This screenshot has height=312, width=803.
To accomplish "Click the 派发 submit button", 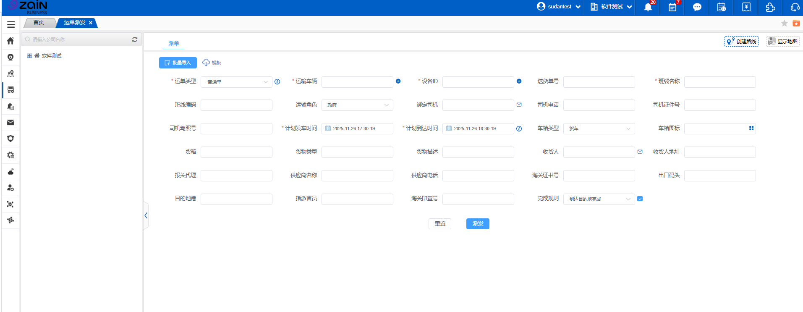I will pyautogui.click(x=478, y=224).
